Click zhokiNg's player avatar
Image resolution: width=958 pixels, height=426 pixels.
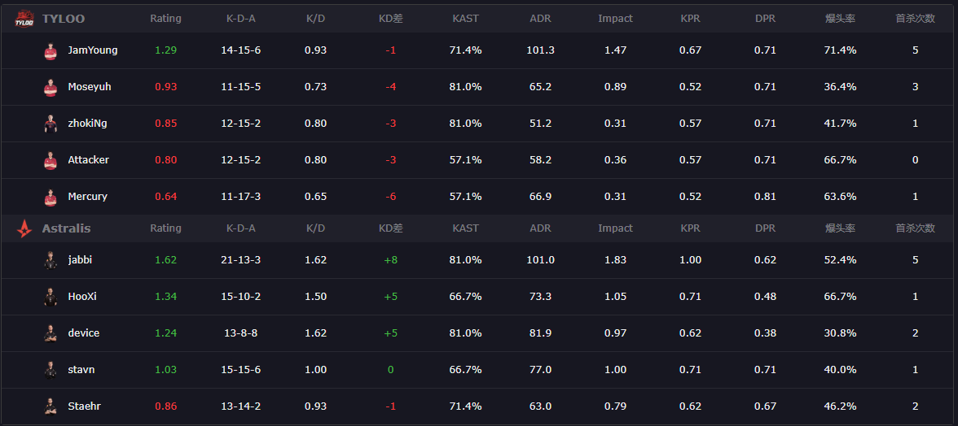51,124
